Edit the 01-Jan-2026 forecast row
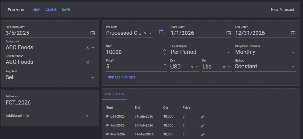 click(x=202, y=116)
